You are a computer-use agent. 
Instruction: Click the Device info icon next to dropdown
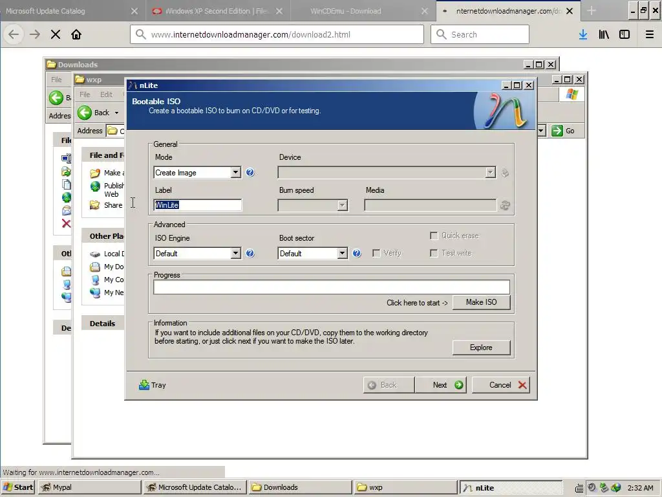pyautogui.click(x=505, y=172)
